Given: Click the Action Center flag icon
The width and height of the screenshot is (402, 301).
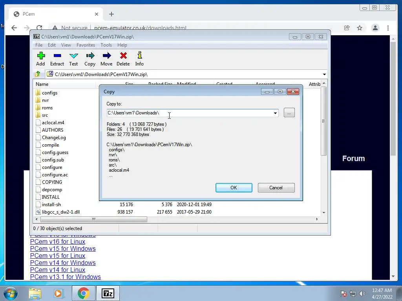Looking at the screenshot, I should 343,294.
